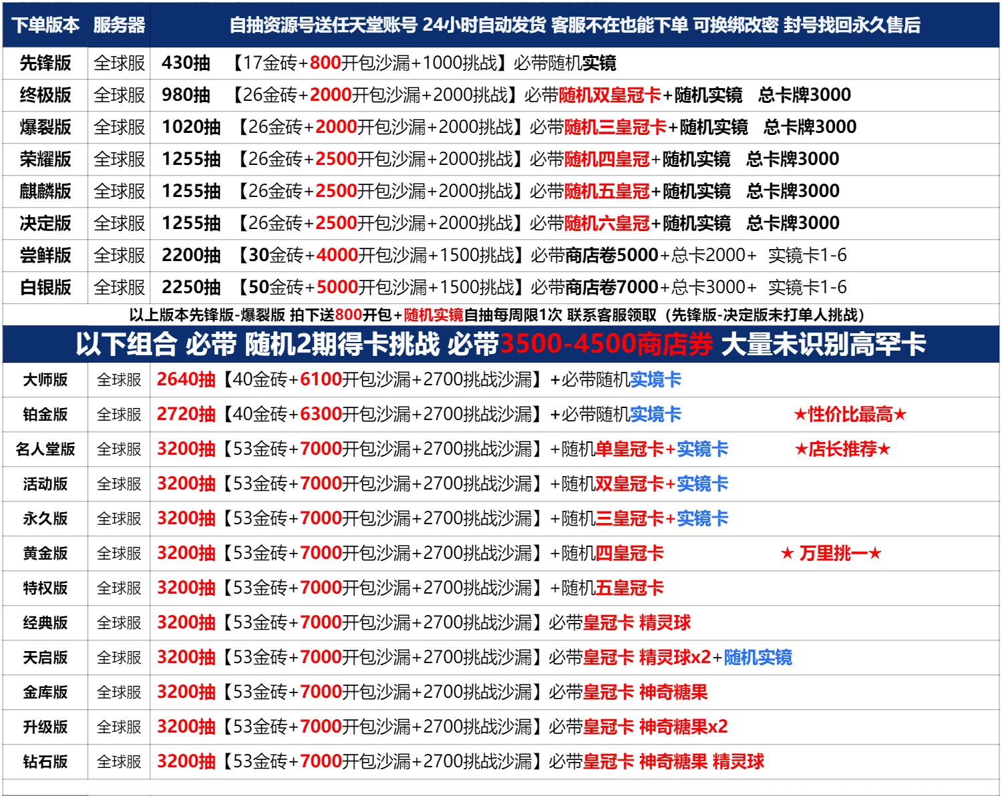Click the 钻石版 row label
This screenshot has width=1002, height=796.
pyautogui.click(x=45, y=762)
